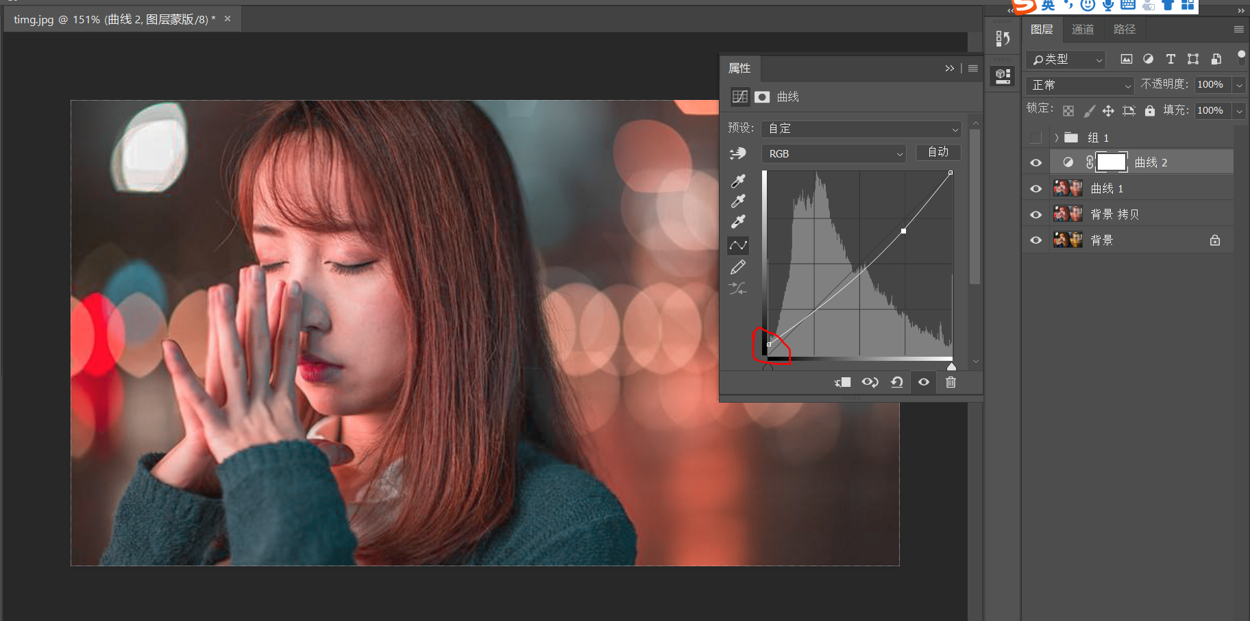Show the 组 1 group visibility

[1035, 138]
